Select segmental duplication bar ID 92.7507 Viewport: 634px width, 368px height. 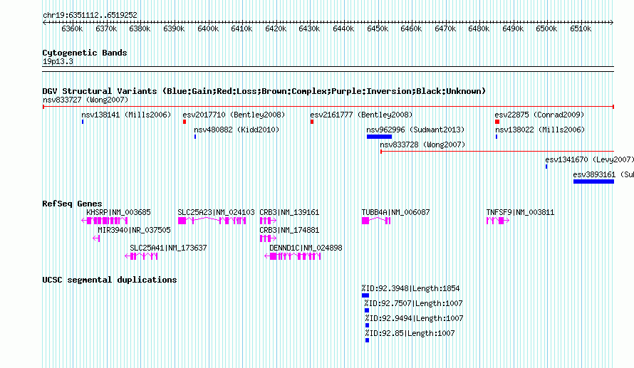click(367, 310)
